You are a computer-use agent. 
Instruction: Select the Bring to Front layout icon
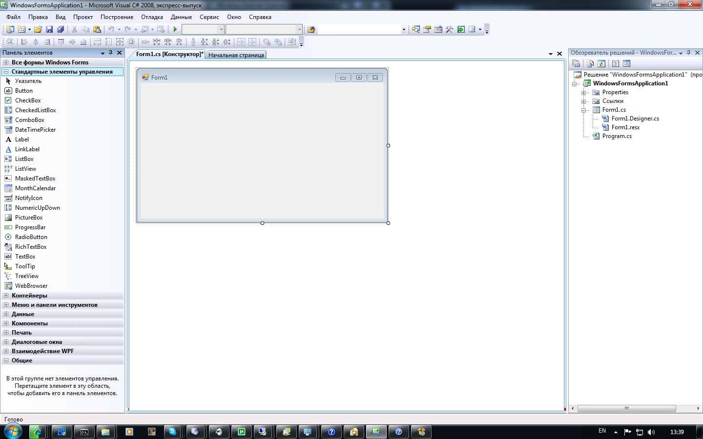click(267, 42)
